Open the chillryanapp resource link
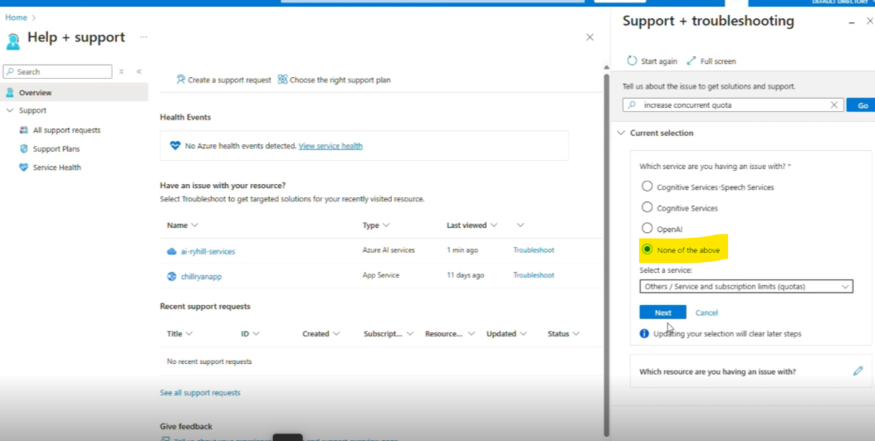875x441 pixels. [201, 277]
